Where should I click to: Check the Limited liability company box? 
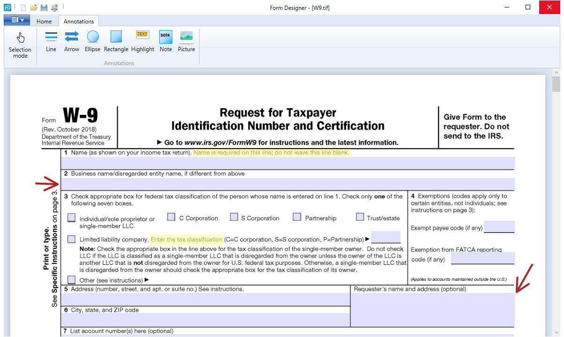click(x=71, y=239)
